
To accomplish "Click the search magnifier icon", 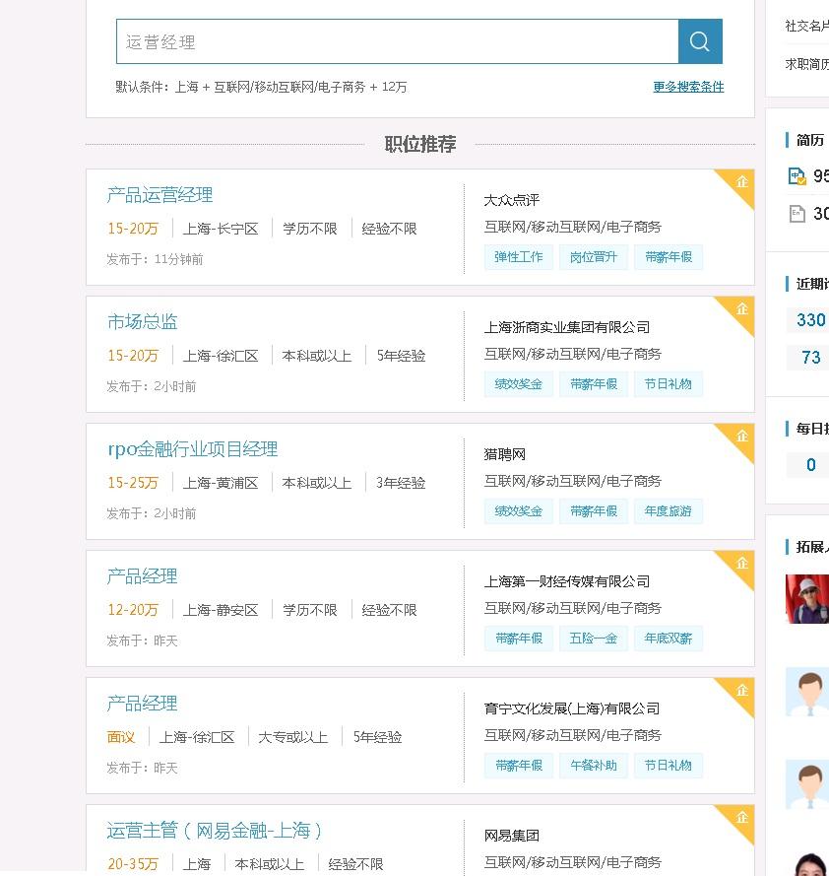I will (x=699, y=41).
